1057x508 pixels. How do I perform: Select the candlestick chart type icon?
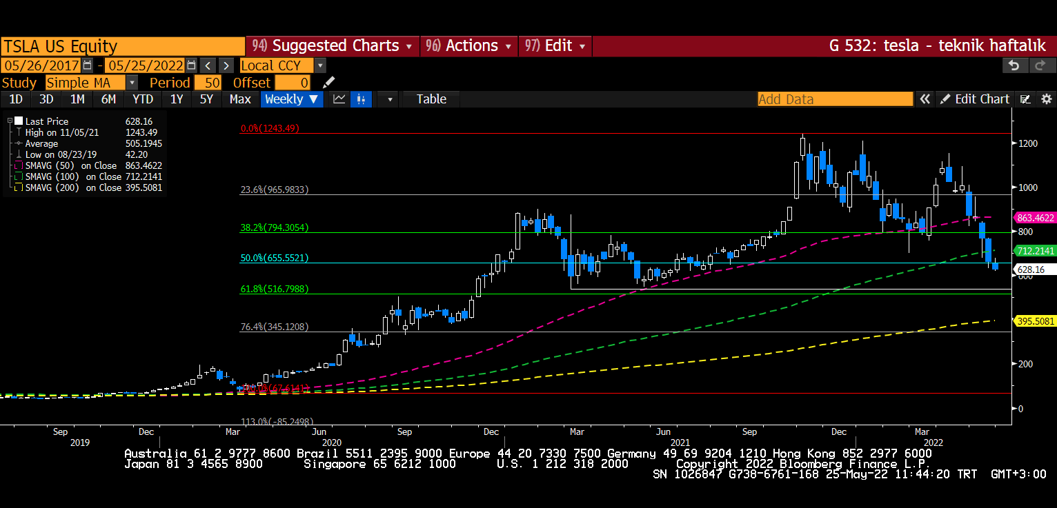tap(361, 99)
